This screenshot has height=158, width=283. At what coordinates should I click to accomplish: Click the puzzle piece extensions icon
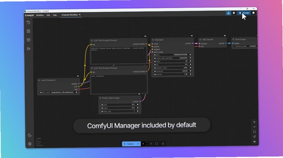tap(253, 13)
